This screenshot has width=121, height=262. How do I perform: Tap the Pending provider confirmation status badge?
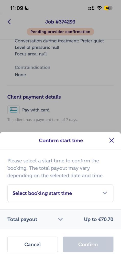tap(60, 32)
